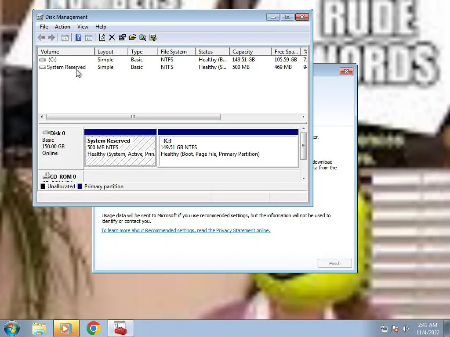Launch Google Chrome from the taskbar

(x=93, y=328)
